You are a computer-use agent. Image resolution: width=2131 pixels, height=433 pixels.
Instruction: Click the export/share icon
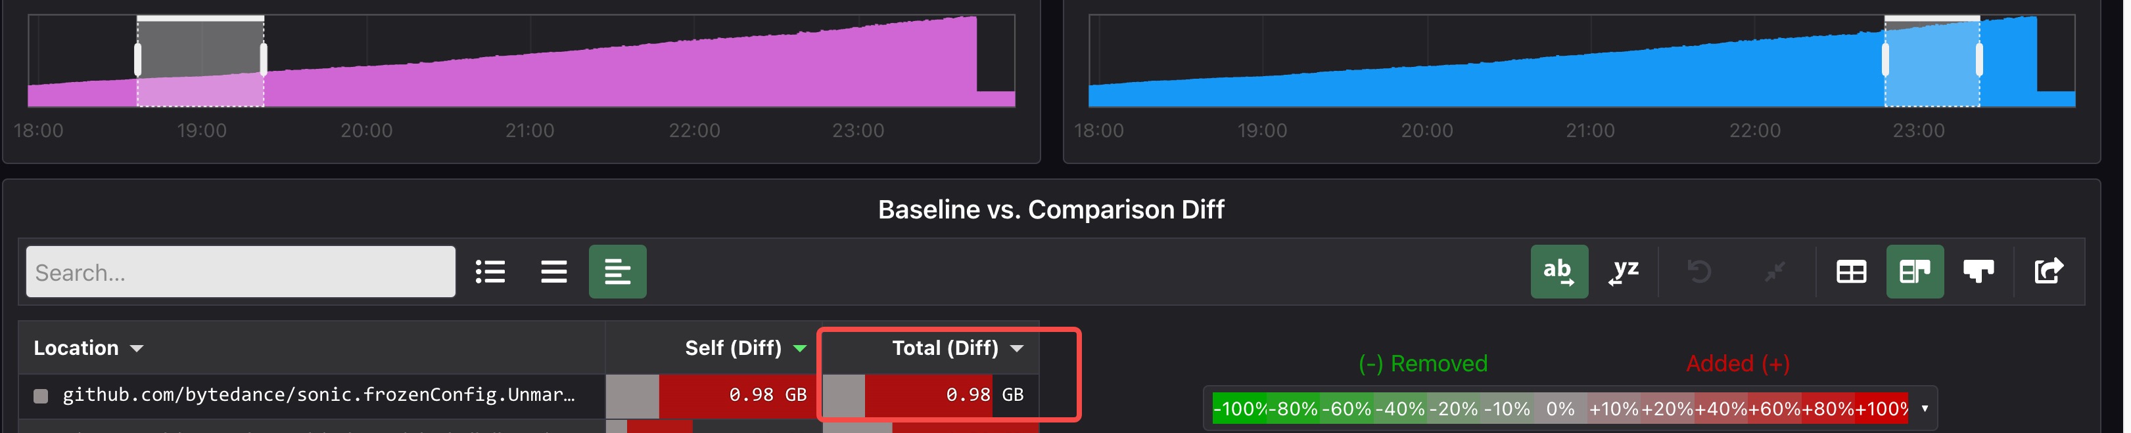(x=2049, y=271)
